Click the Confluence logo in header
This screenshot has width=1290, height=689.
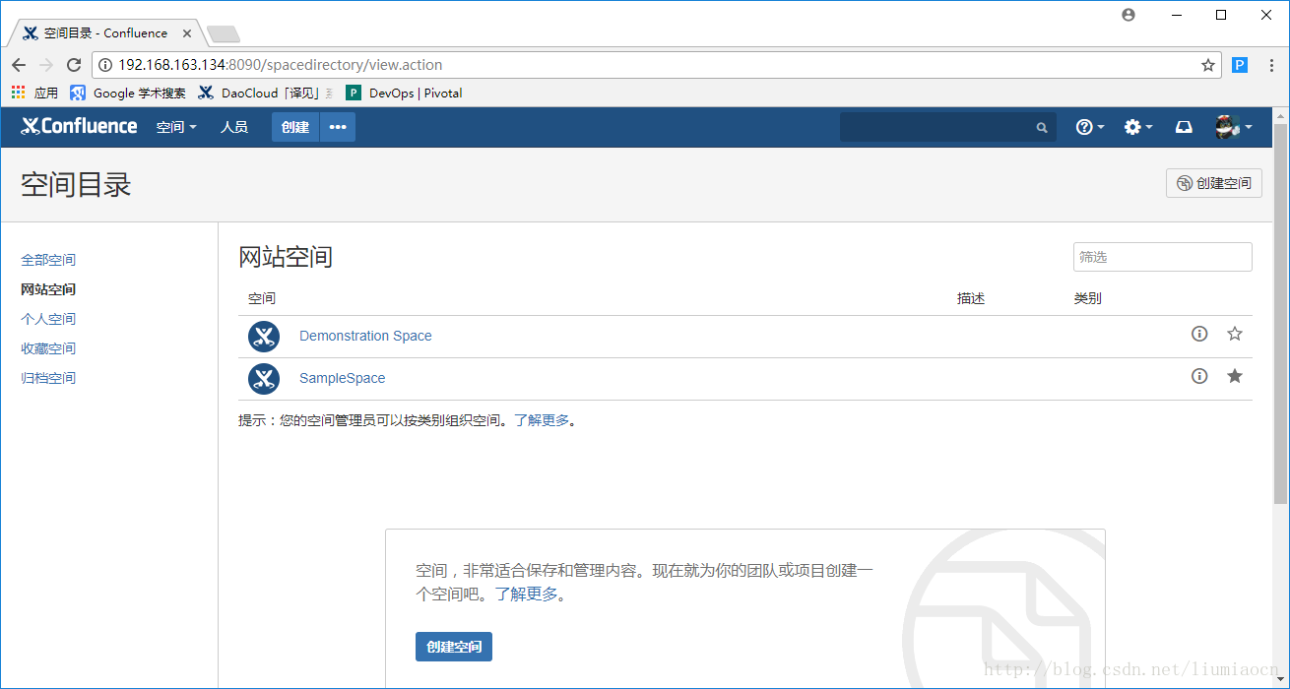79,127
